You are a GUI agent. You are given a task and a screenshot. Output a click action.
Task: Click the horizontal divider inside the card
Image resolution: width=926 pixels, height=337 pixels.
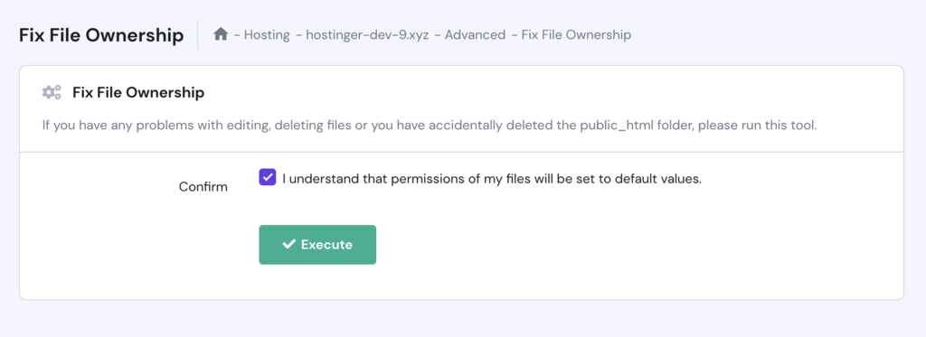(x=461, y=153)
